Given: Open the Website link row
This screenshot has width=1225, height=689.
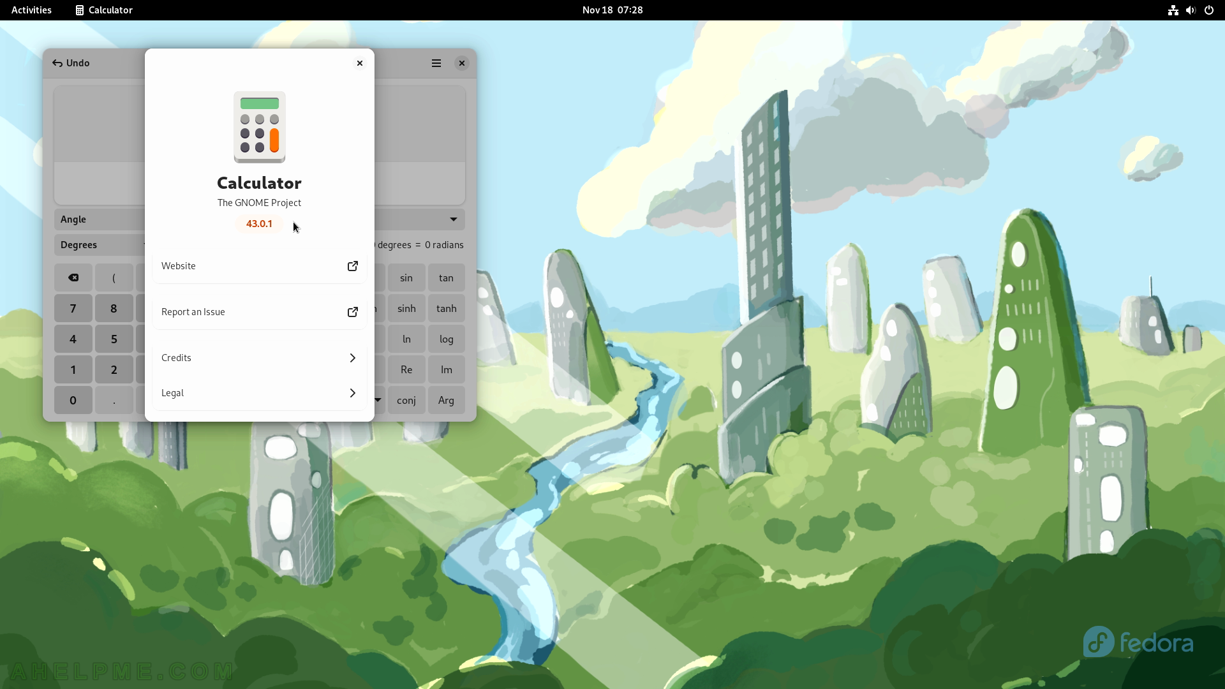Looking at the screenshot, I should 259,266.
